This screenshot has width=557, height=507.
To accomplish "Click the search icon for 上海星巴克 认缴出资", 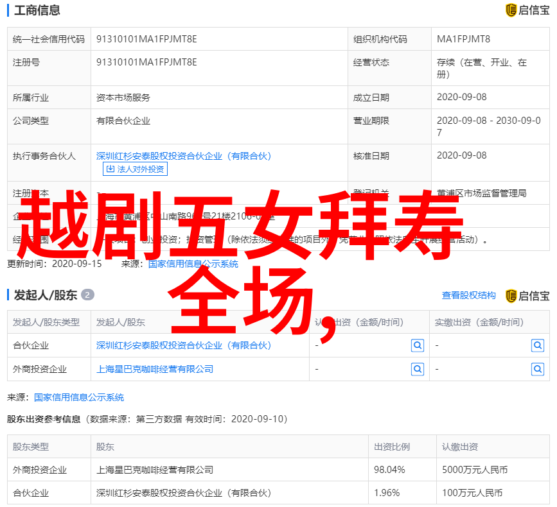I will pos(418,370).
